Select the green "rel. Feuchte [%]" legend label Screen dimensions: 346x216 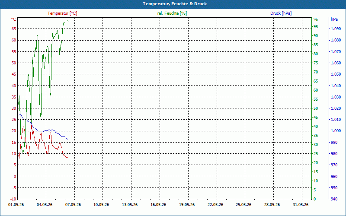coord(172,13)
